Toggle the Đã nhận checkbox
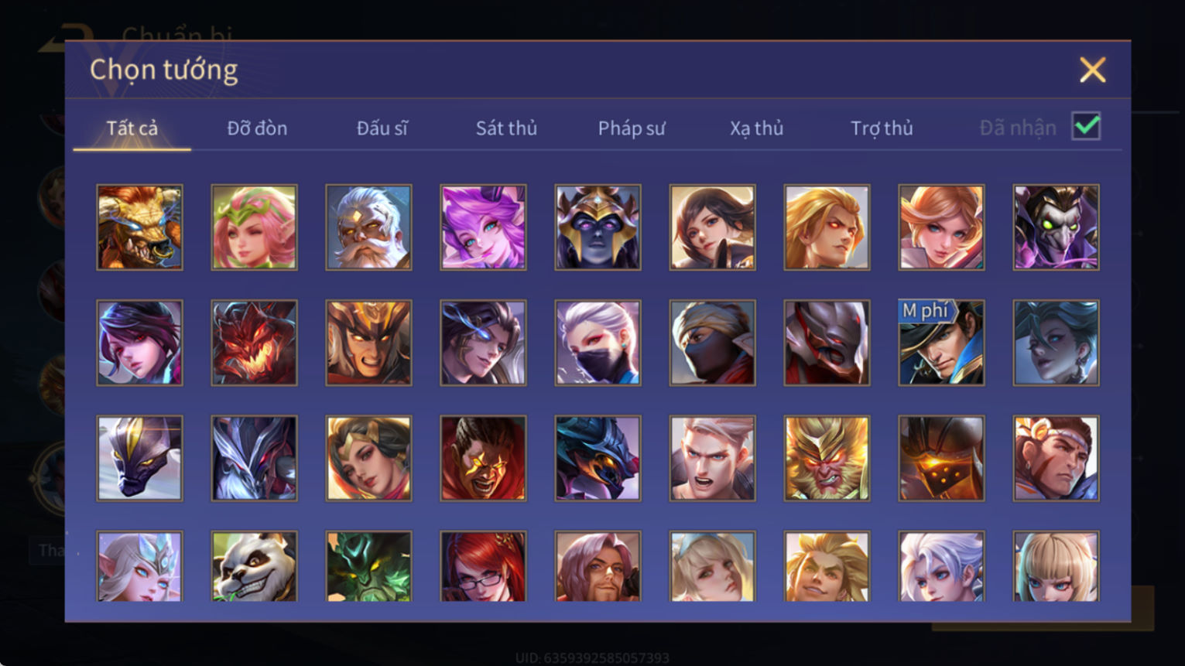Screen dimensions: 1185x666 click(1086, 126)
